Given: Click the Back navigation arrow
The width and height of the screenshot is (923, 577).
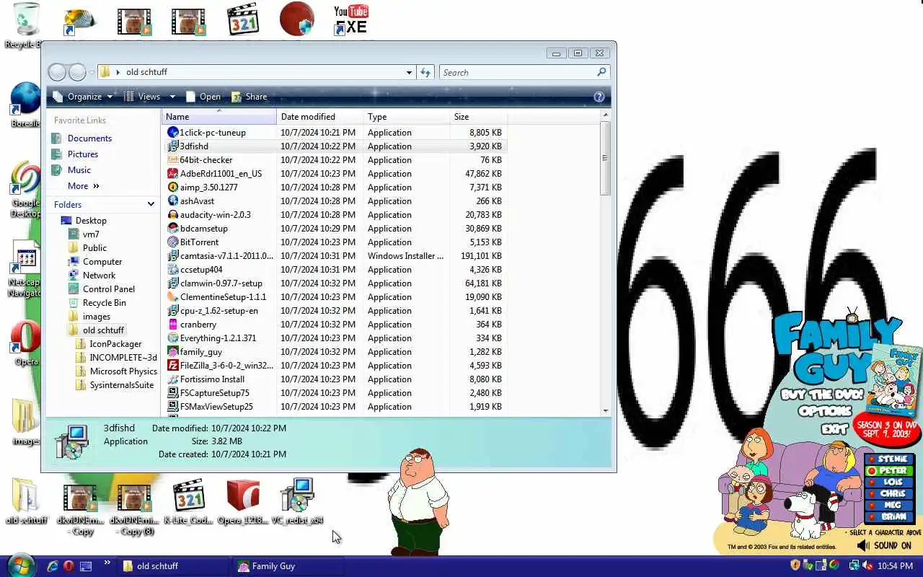Looking at the screenshot, I should pos(57,72).
